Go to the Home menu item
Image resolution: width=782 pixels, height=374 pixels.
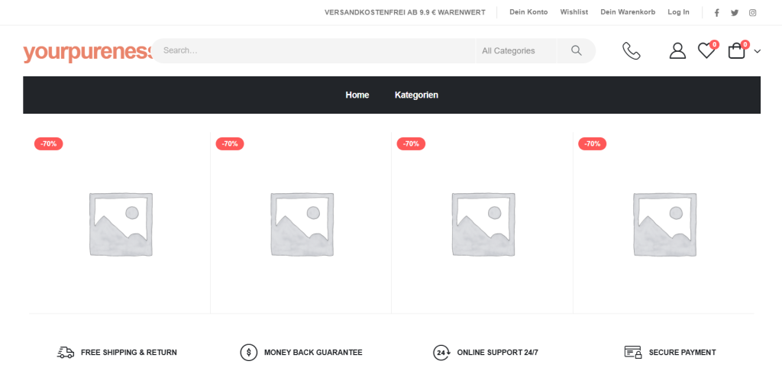click(357, 95)
